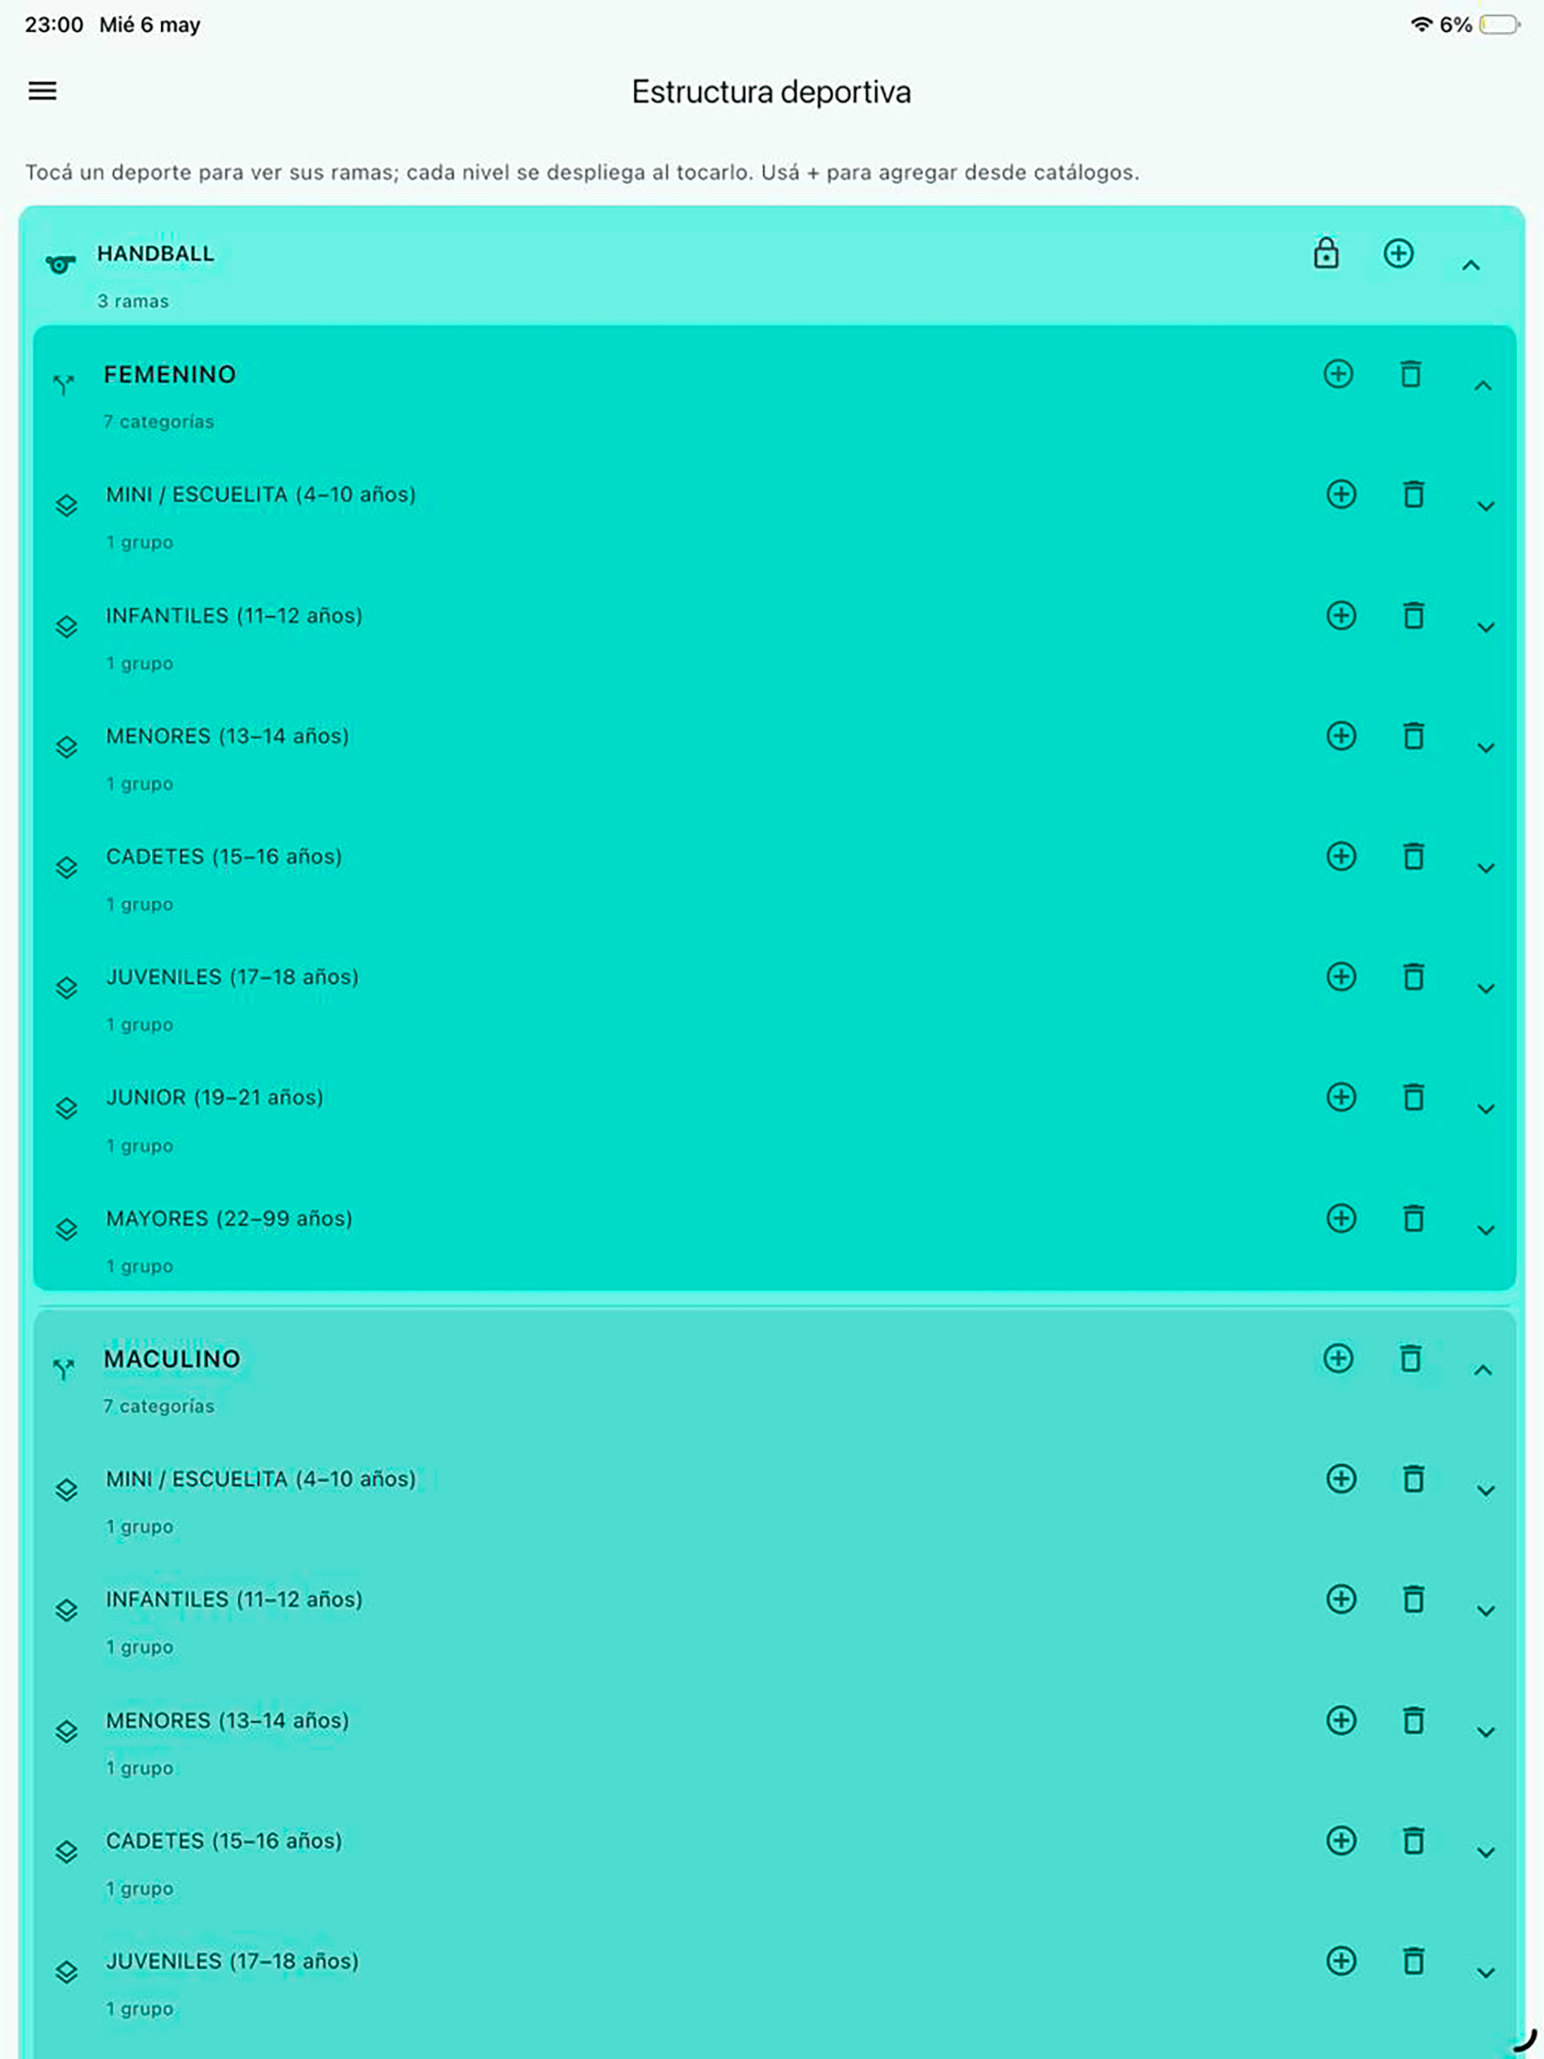Select the HANDBALL sport title
The width and height of the screenshot is (1544, 2059).
[x=156, y=253]
